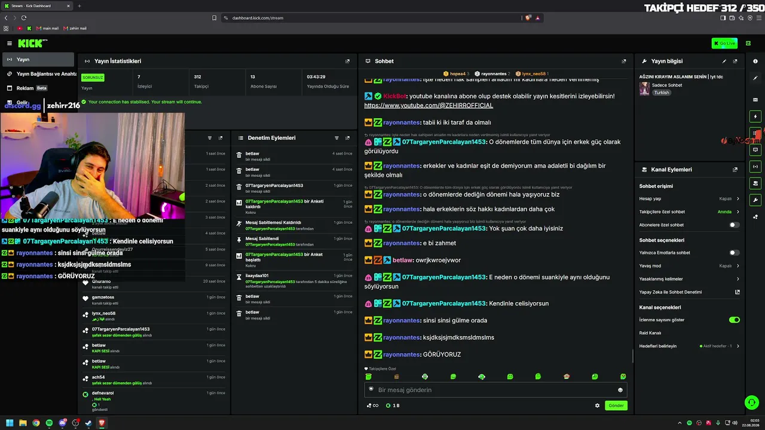
Task: Click the green help bubble icon
Action: click(752, 403)
